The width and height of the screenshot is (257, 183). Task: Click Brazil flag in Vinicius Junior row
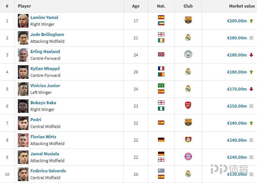161,85
